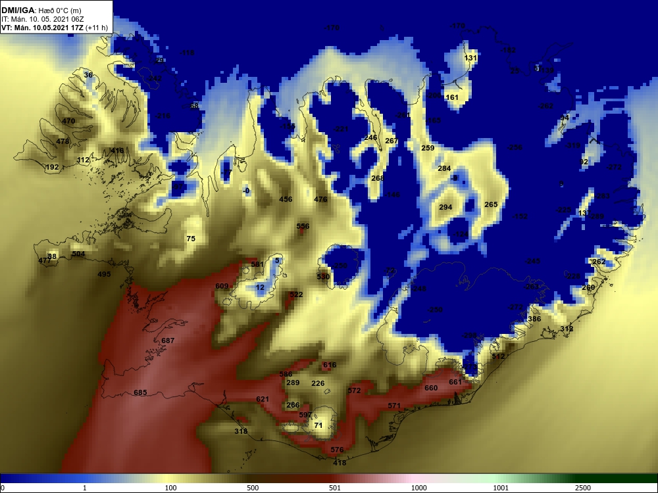
Task: Click the map value 267
Action: point(392,141)
